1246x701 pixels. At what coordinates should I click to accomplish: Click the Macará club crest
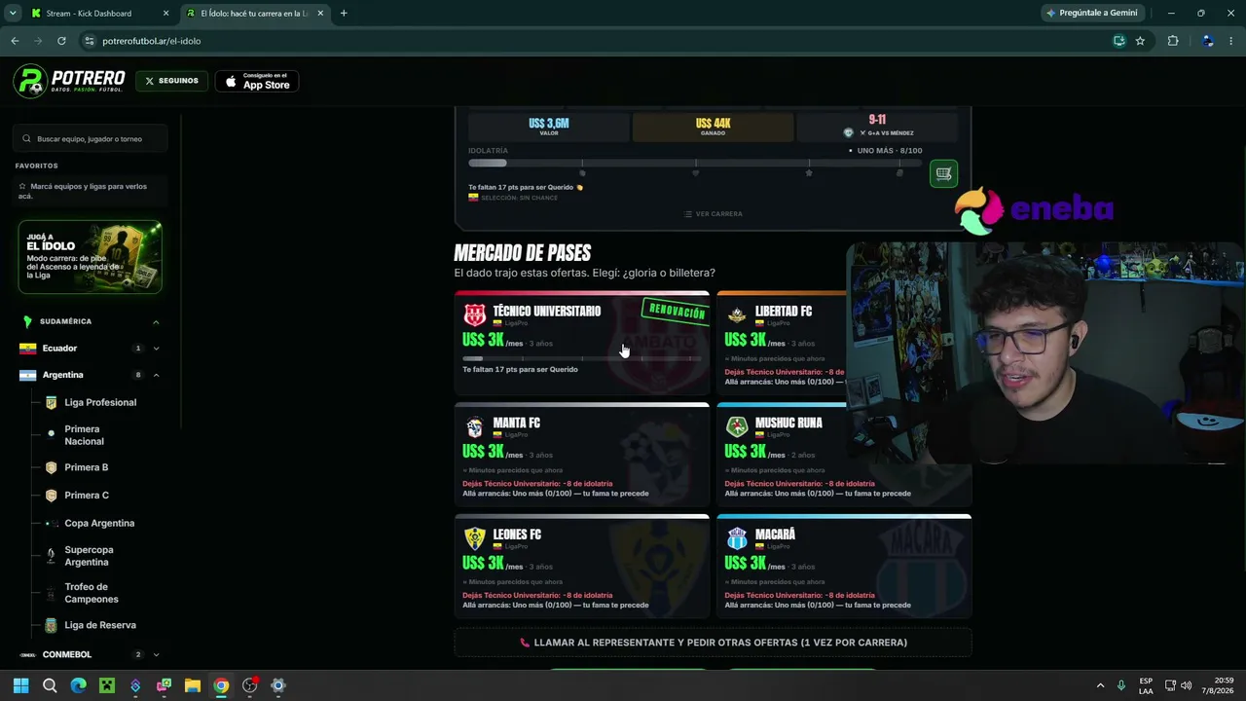point(737,538)
